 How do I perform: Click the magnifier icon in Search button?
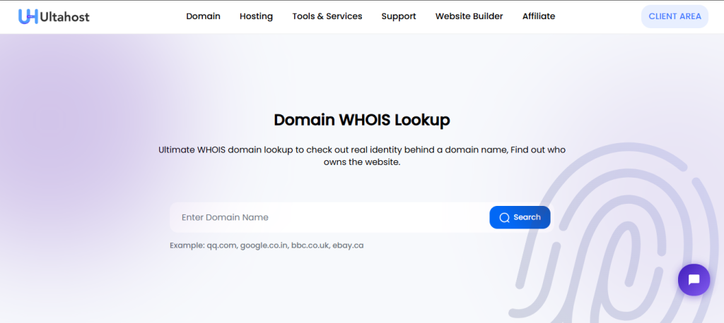coord(504,217)
